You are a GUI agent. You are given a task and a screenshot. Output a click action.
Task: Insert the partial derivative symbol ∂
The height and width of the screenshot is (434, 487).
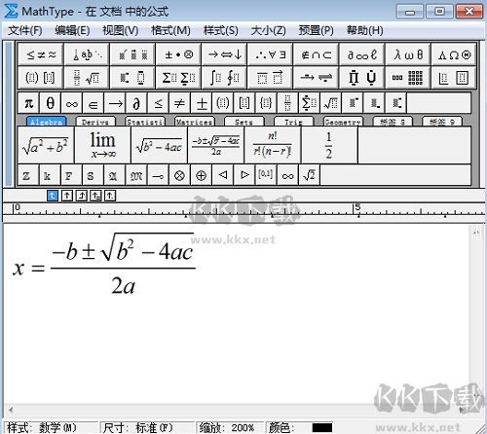[136, 103]
